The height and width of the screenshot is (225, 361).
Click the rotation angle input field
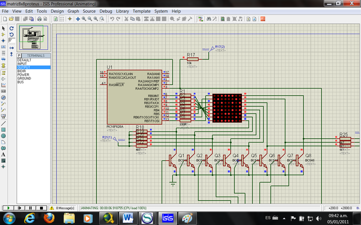(x=12, y=41)
